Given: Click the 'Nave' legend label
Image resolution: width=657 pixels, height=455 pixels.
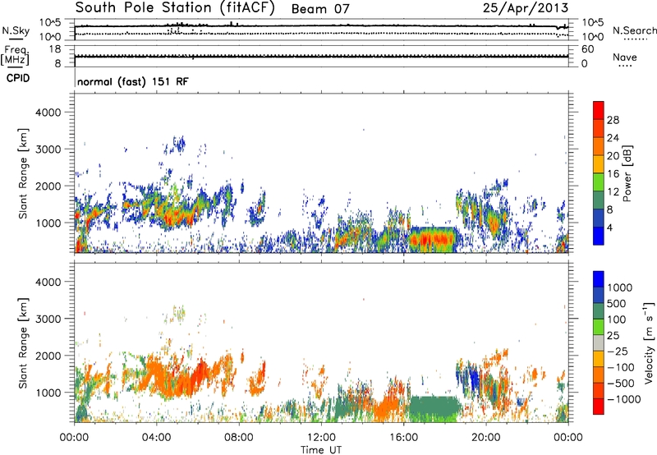Looking at the screenshot, I should [x=625, y=57].
